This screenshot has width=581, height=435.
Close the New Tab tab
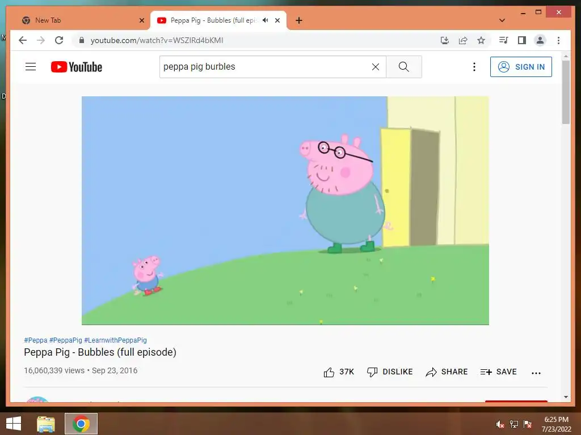141,20
